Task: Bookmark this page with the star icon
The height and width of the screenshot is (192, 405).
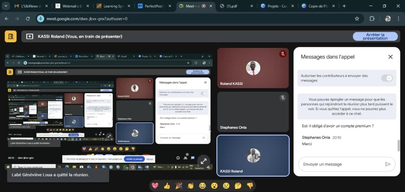Action: 357,19
